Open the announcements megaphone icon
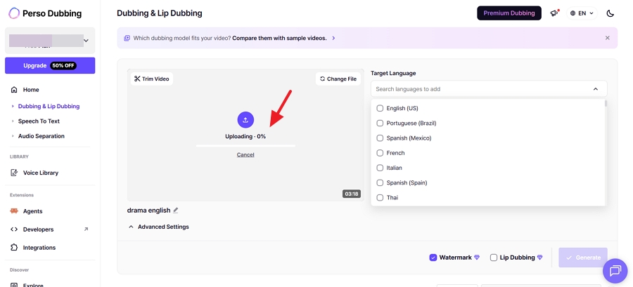This screenshot has width=633, height=287. click(x=554, y=13)
